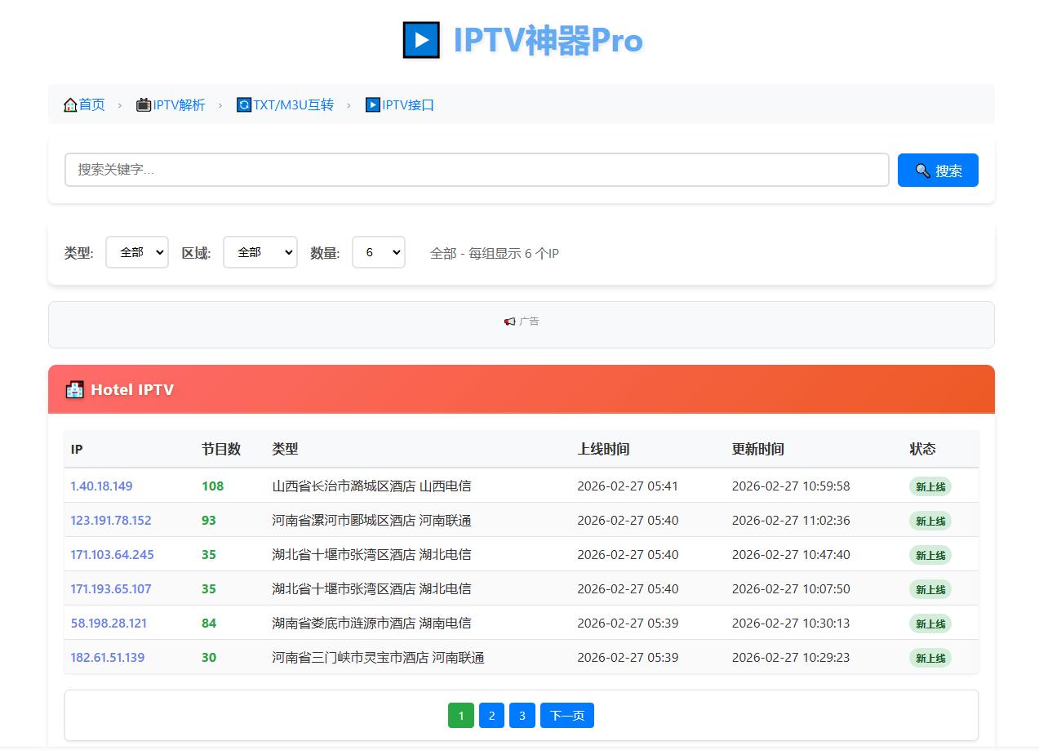Click 新上线 badge for 182.61.51.139 row
The image size is (1039, 750).
click(x=930, y=658)
